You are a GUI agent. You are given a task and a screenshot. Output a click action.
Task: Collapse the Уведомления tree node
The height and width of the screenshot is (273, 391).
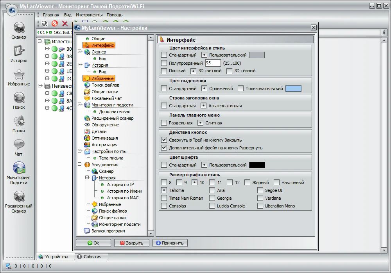tap(79, 165)
